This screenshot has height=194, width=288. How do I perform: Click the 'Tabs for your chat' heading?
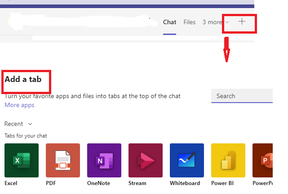[x=26, y=136]
